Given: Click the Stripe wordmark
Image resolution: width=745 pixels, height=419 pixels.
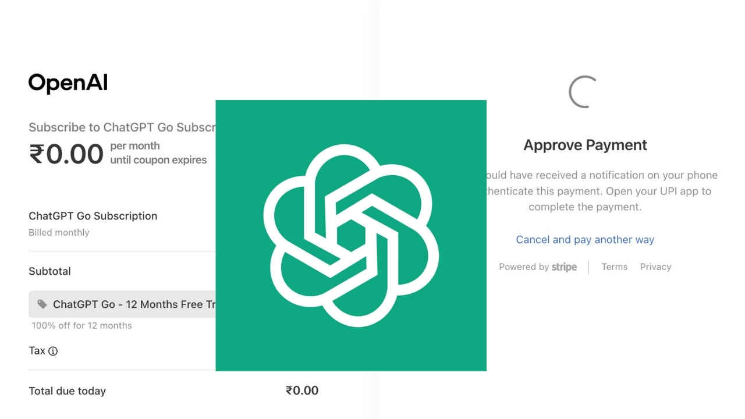Looking at the screenshot, I should pos(564,267).
